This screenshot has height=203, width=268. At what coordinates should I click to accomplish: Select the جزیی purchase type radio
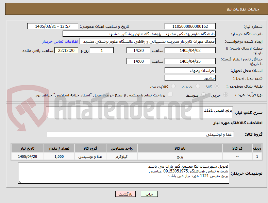[225, 94]
